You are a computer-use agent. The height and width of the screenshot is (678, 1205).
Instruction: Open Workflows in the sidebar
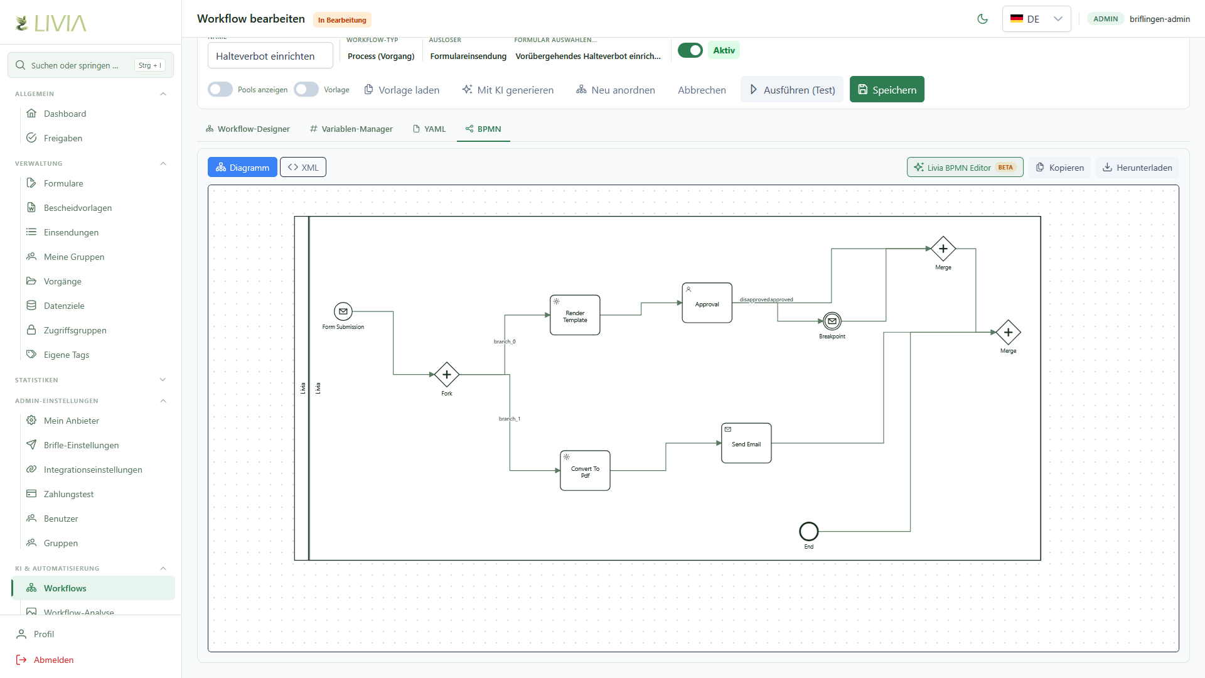(x=93, y=588)
